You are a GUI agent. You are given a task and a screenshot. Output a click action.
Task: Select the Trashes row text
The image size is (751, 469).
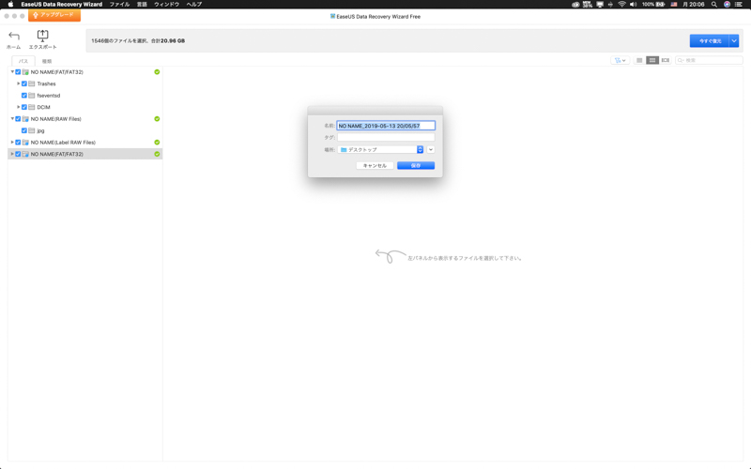coord(46,83)
